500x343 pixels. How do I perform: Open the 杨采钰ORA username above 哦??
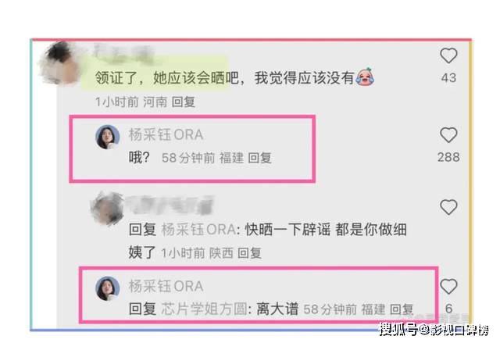(x=166, y=134)
